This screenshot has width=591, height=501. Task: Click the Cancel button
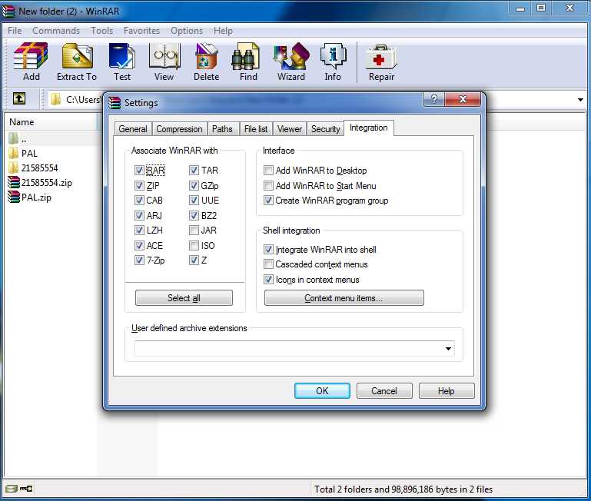click(x=384, y=390)
